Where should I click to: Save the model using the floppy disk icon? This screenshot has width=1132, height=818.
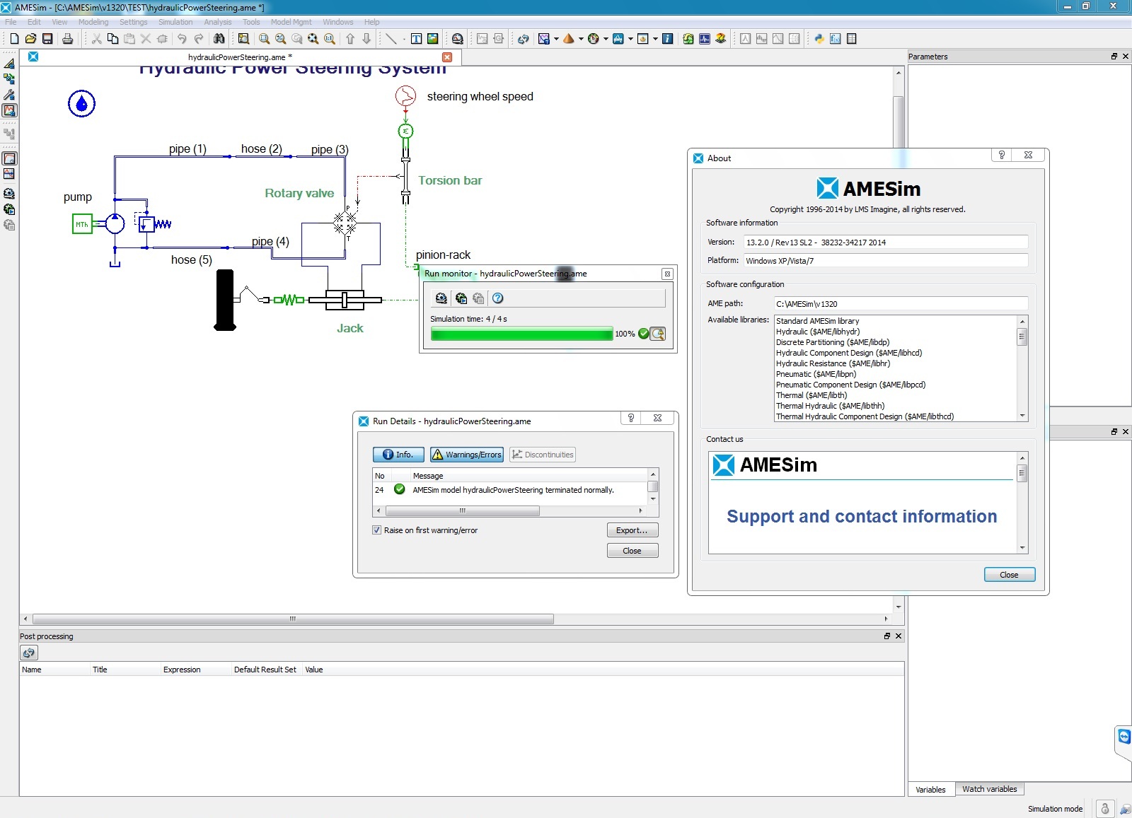[x=47, y=39]
